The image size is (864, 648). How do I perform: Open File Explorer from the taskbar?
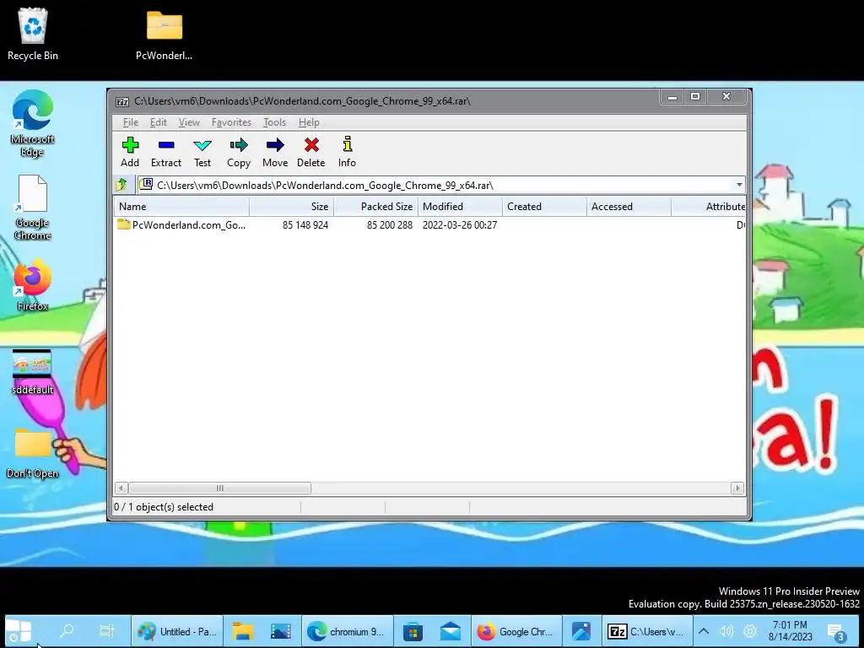242,631
